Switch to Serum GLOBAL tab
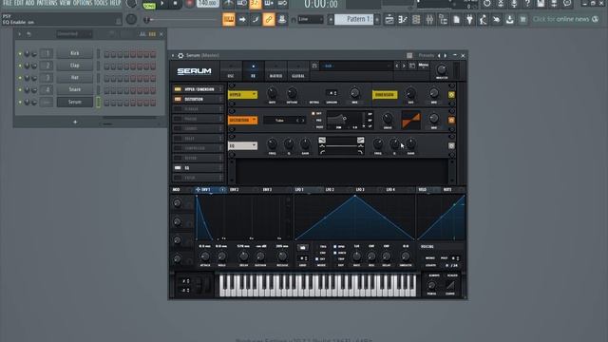The height and width of the screenshot is (342, 608). pyautogui.click(x=298, y=70)
